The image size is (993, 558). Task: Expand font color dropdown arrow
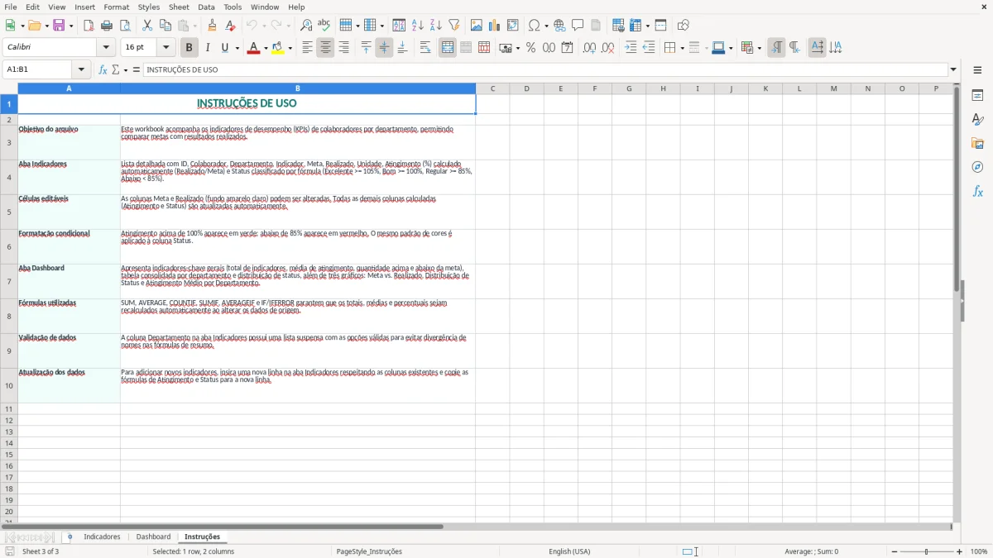(266, 48)
